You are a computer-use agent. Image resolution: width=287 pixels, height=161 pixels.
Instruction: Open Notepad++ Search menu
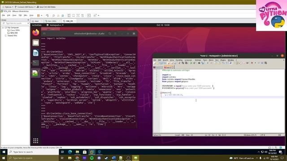[165, 60]
